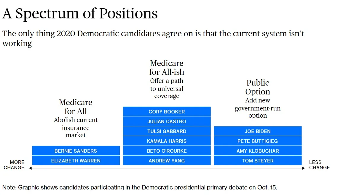Screen dimensions: 338x196
Task: Click the Beto O'Rourke bar
Action: tap(167, 151)
